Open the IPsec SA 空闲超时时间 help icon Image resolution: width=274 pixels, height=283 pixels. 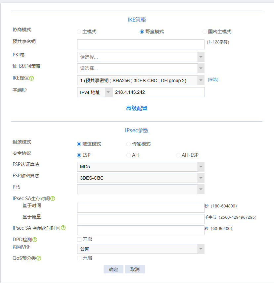(63, 228)
